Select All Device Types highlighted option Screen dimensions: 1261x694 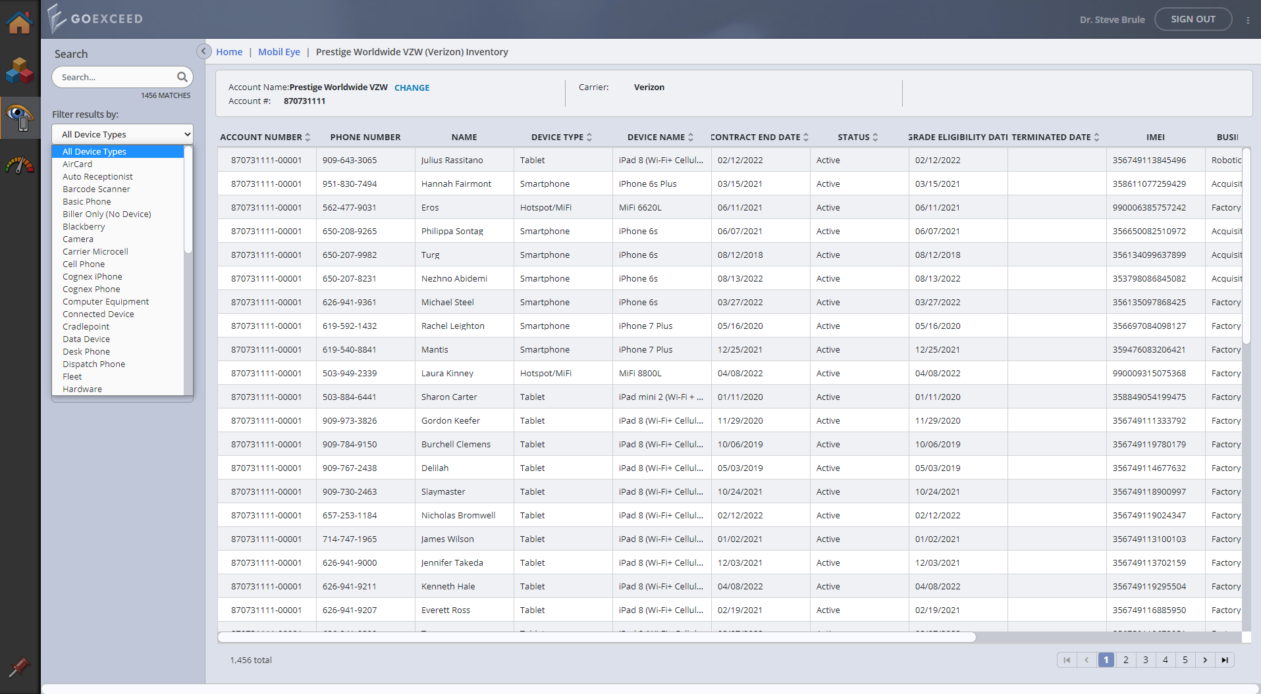pos(118,151)
